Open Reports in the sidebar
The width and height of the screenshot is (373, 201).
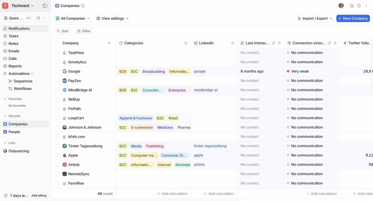[25, 66]
